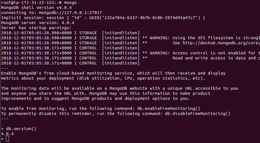This screenshot has height=143, width=260.
Task: Click the cursor block at the bottom prompt
Action: point(7,139)
